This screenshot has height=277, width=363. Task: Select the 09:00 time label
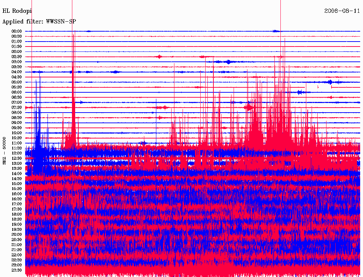pyautogui.click(x=17, y=123)
